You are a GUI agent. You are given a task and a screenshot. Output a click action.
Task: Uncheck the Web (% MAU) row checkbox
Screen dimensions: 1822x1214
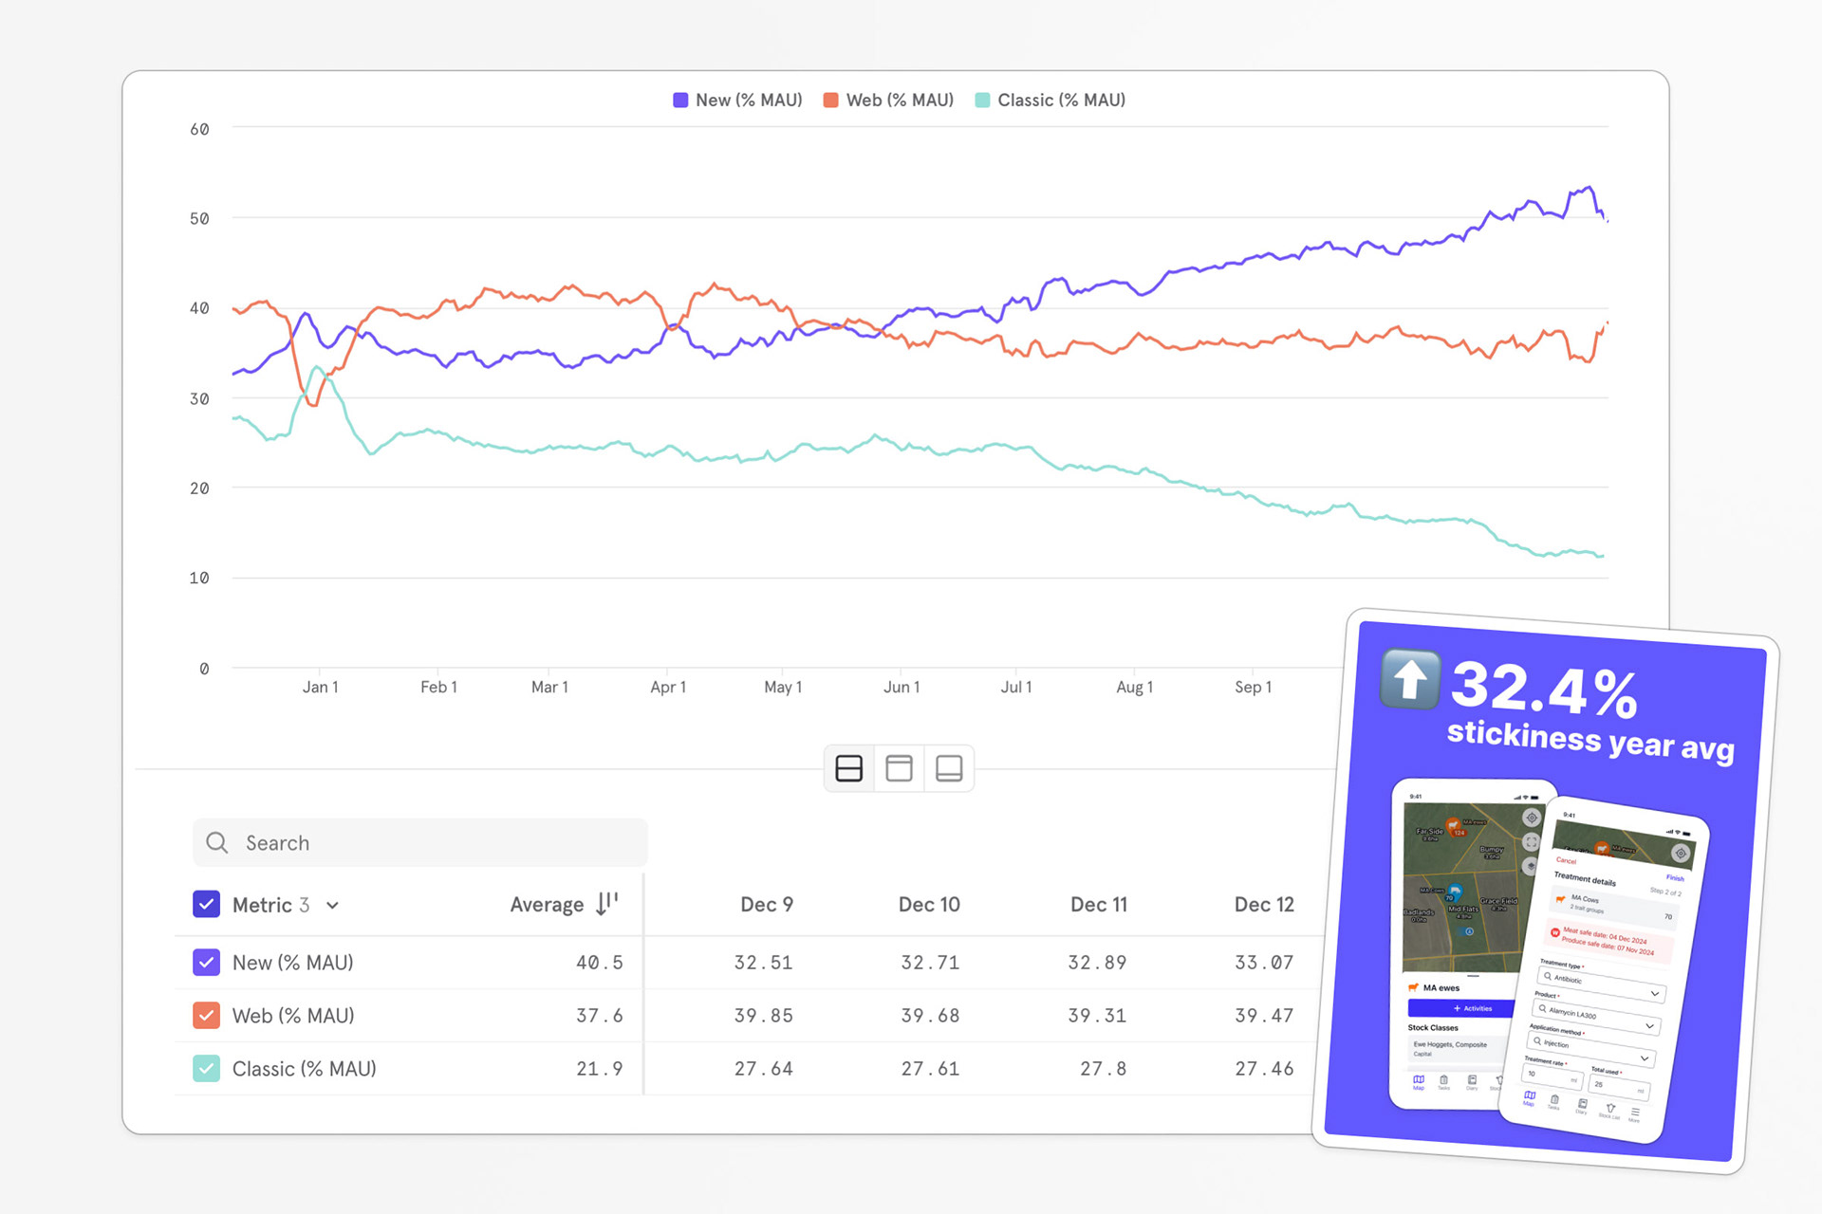206,1015
